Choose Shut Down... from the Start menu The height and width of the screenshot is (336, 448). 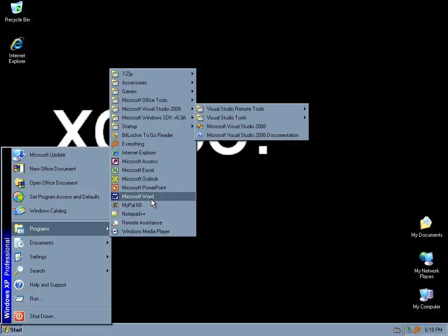click(61, 316)
